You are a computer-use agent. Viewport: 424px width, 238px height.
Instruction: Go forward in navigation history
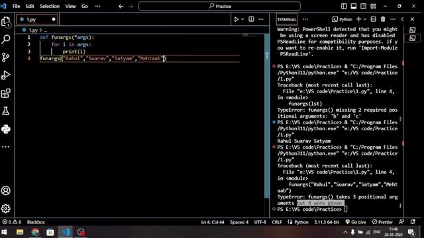point(131,6)
